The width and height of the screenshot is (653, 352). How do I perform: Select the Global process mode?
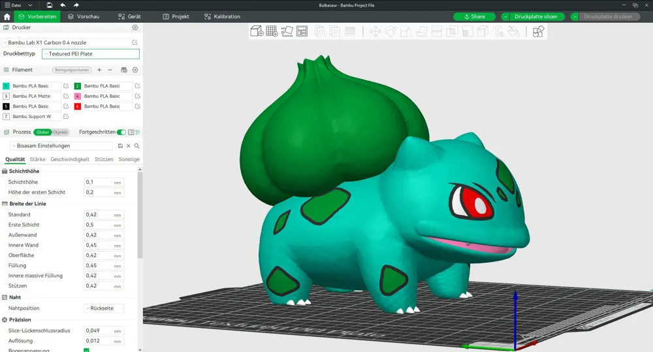42,132
